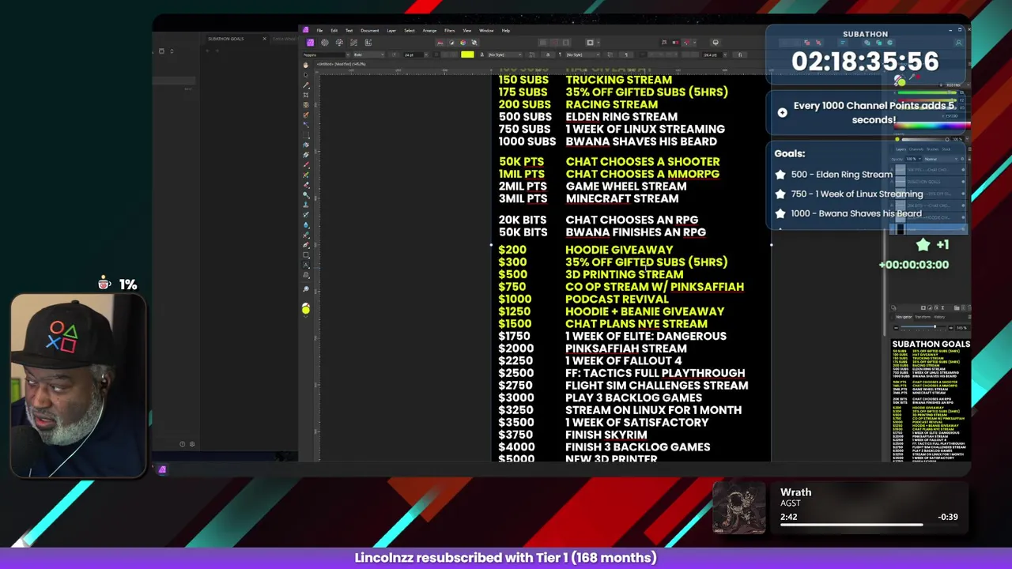Click the Navigator document preview thumbnail
The width and height of the screenshot is (1012, 569).
click(x=931, y=400)
